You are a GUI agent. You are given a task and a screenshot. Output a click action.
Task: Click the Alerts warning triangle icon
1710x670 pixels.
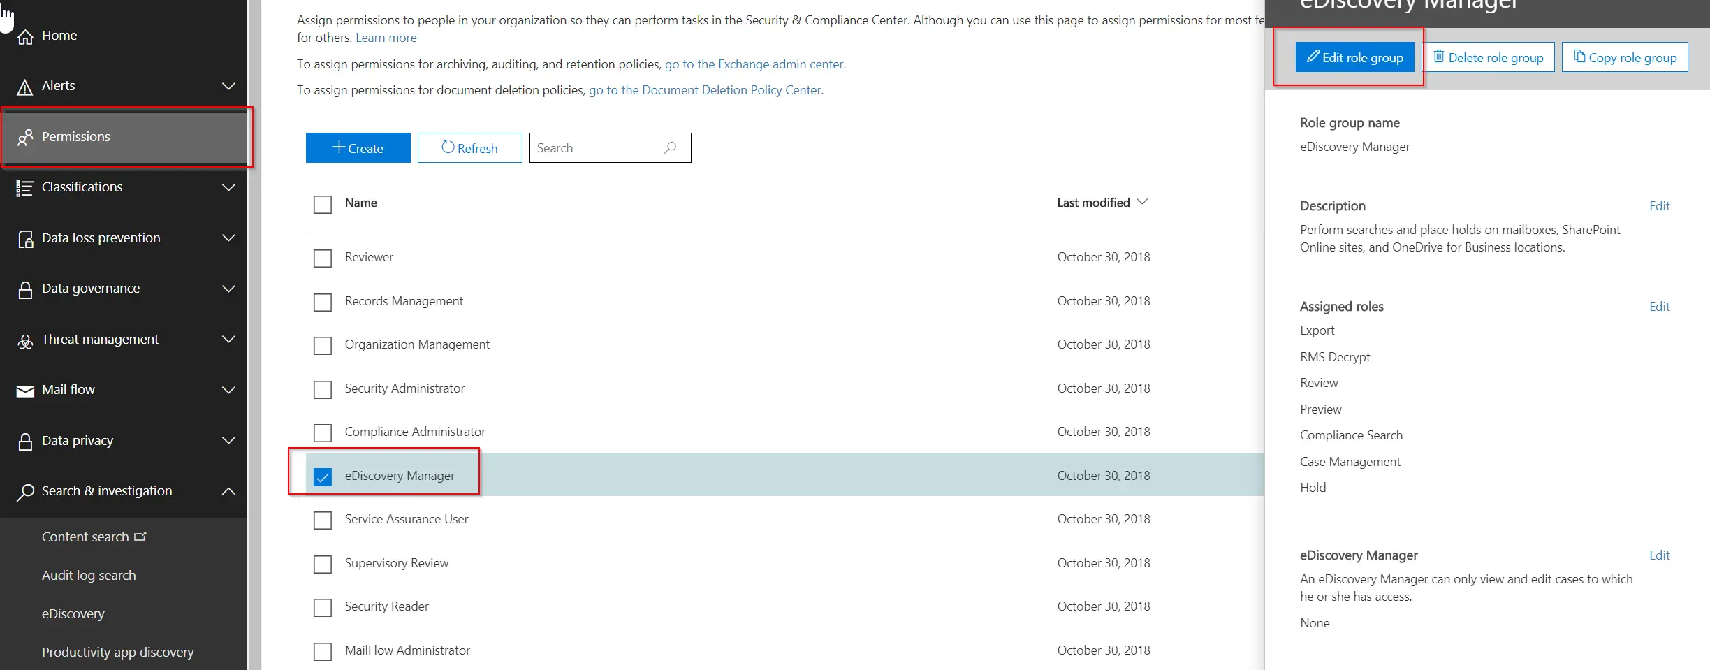tap(25, 87)
